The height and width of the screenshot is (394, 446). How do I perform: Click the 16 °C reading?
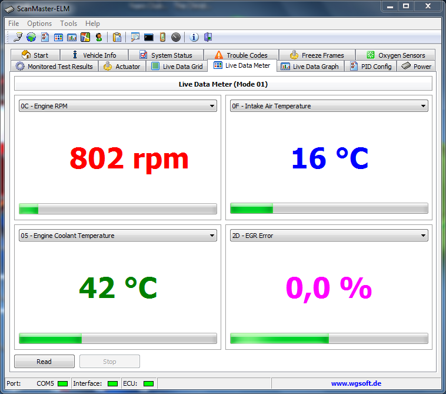coord(330,158)
